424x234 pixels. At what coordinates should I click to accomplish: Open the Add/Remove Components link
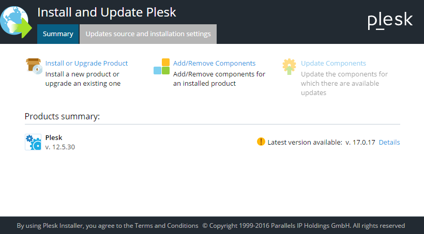pyautogui.click(x=214, y=63)
